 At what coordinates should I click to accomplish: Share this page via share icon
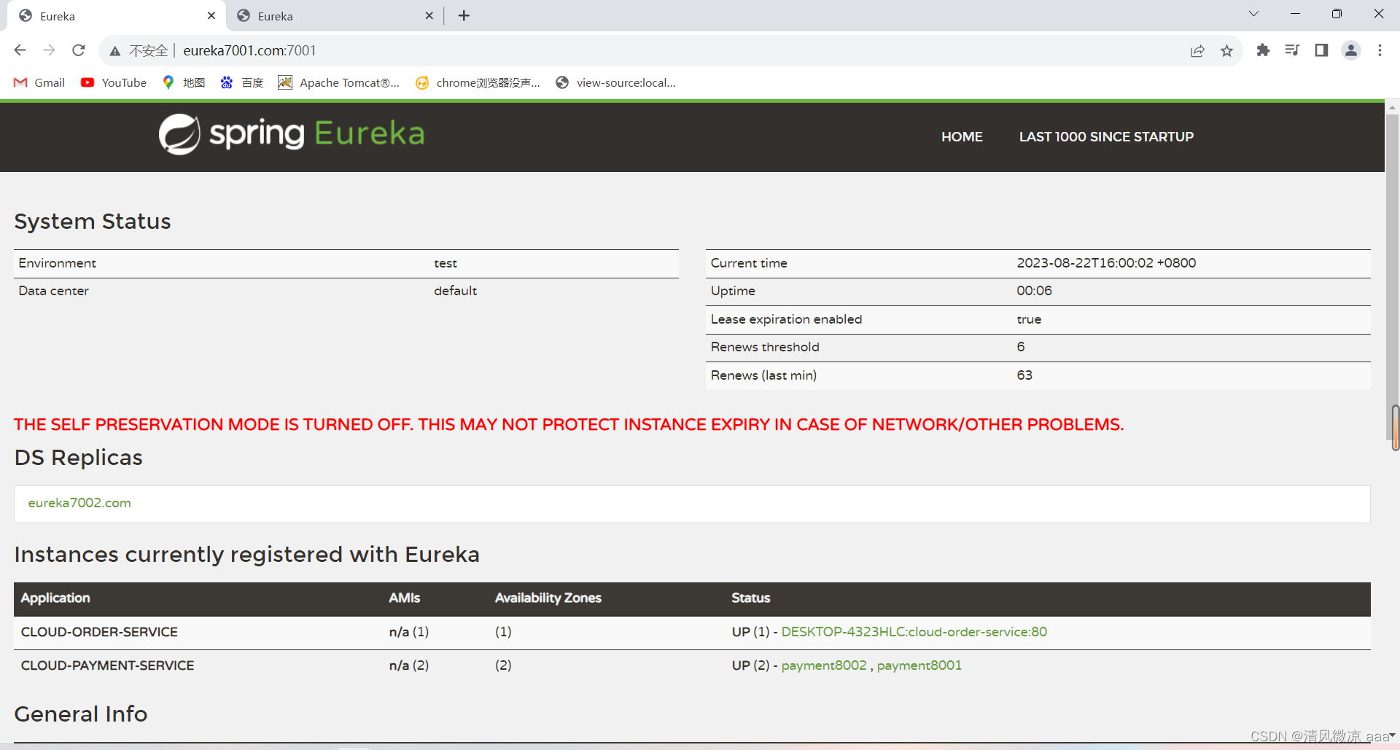pyautogui.click(x=1197, y=50)
